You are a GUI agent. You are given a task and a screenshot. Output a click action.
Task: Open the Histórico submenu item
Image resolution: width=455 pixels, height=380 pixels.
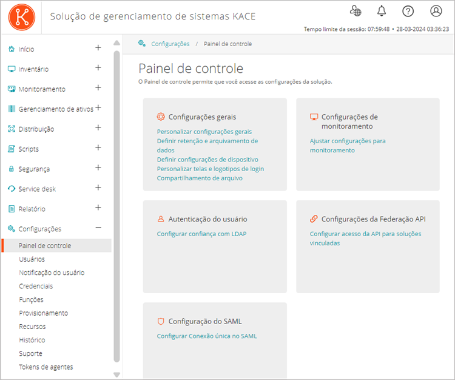(32, 340)
